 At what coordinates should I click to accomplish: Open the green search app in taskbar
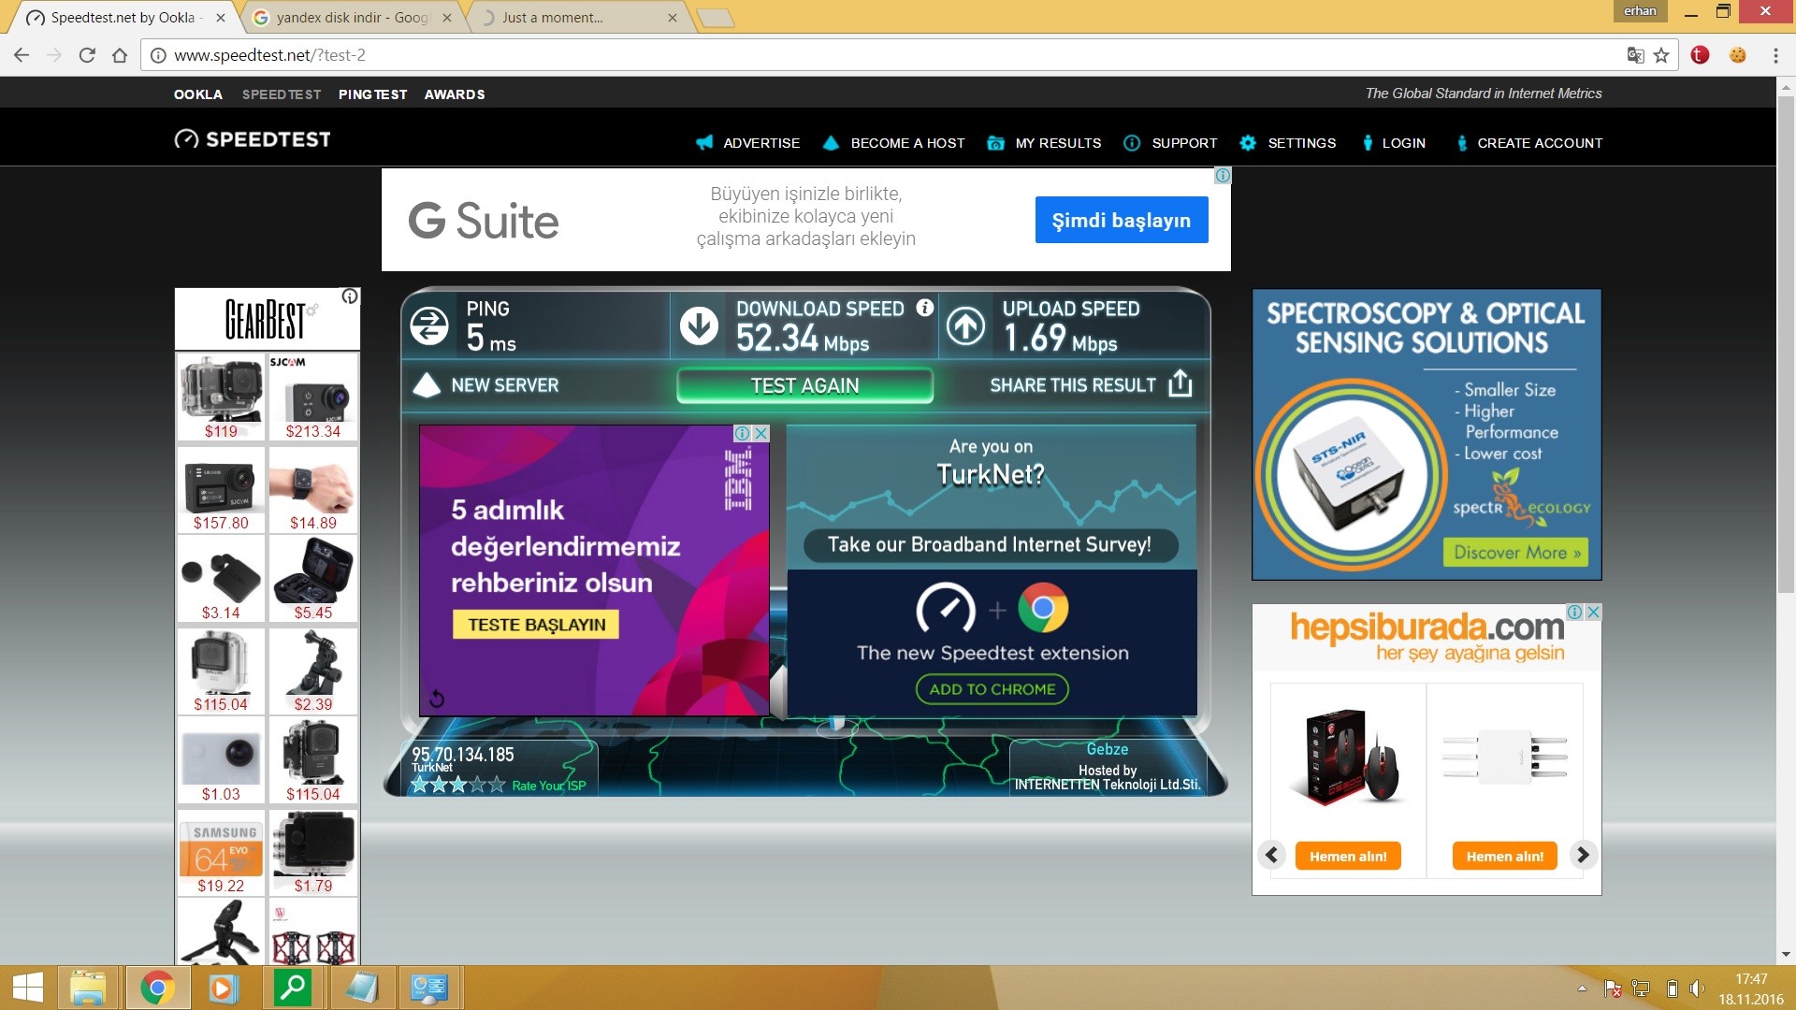coord(293,988)
